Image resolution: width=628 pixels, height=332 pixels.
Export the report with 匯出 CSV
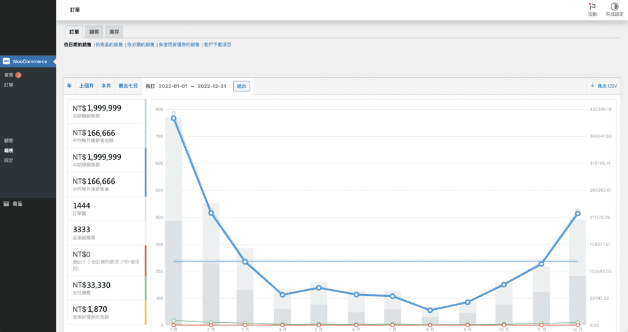coord(603,86)
